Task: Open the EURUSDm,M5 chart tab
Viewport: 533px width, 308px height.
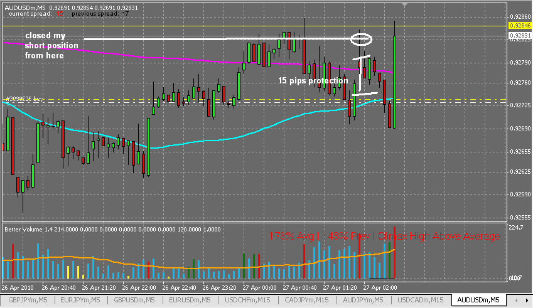Action: [x=190, y=300]
